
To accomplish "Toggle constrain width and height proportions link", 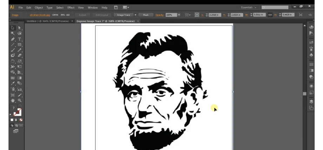I will point(270,15).
